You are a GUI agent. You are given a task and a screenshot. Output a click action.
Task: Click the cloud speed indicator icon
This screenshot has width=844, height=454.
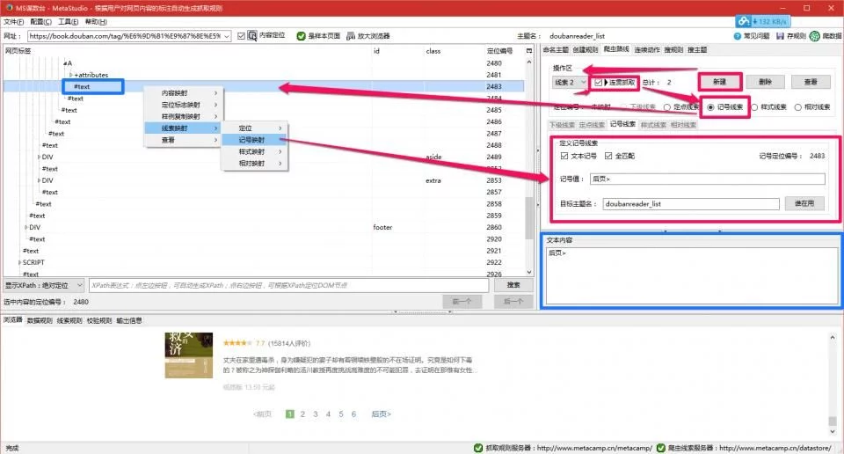[744, 21]
